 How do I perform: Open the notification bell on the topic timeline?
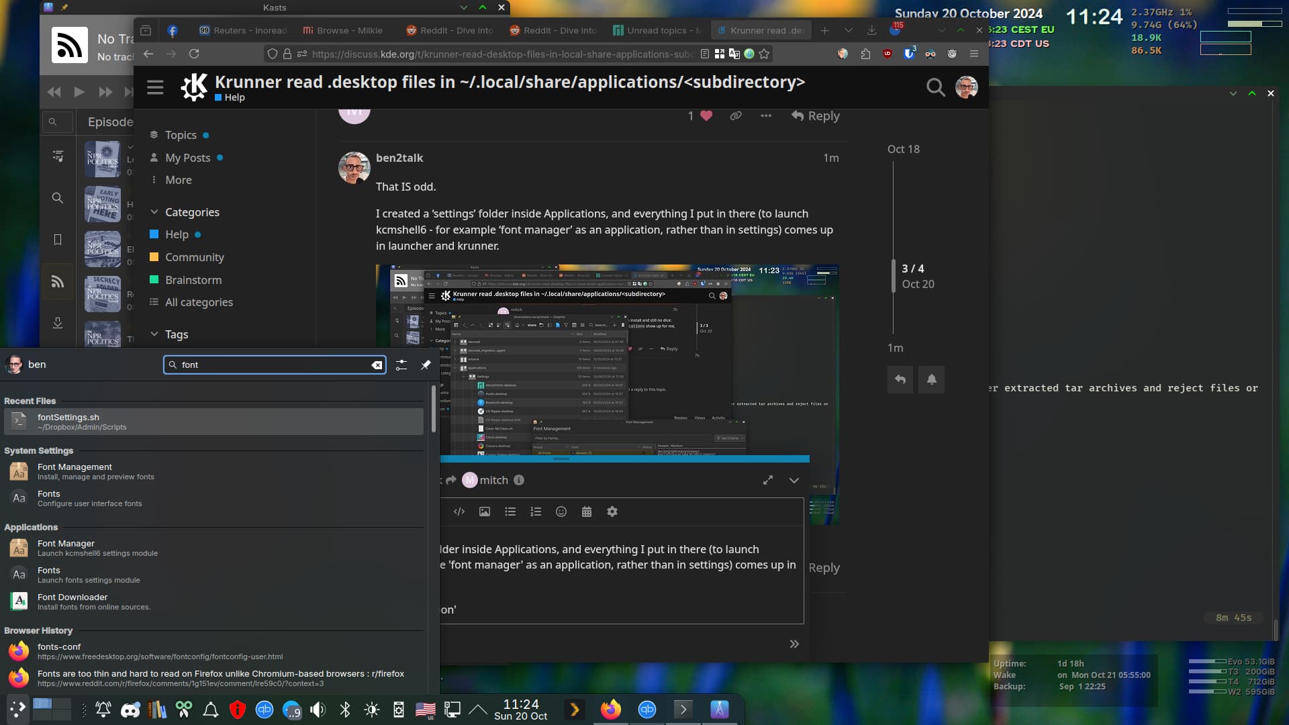click(932, 380)
